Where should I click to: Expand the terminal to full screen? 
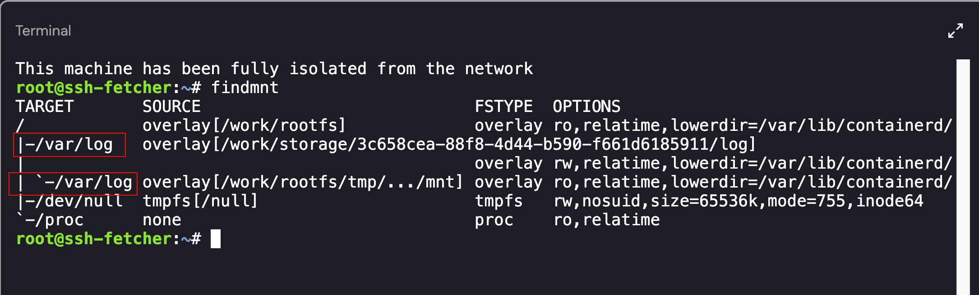click(x=955, y=31)
